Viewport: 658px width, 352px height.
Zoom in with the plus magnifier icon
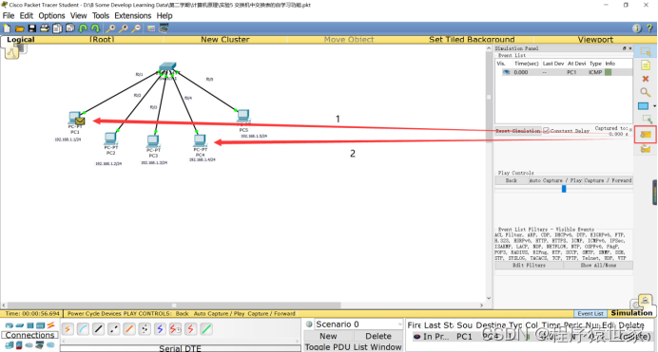(x=110, y=28)
